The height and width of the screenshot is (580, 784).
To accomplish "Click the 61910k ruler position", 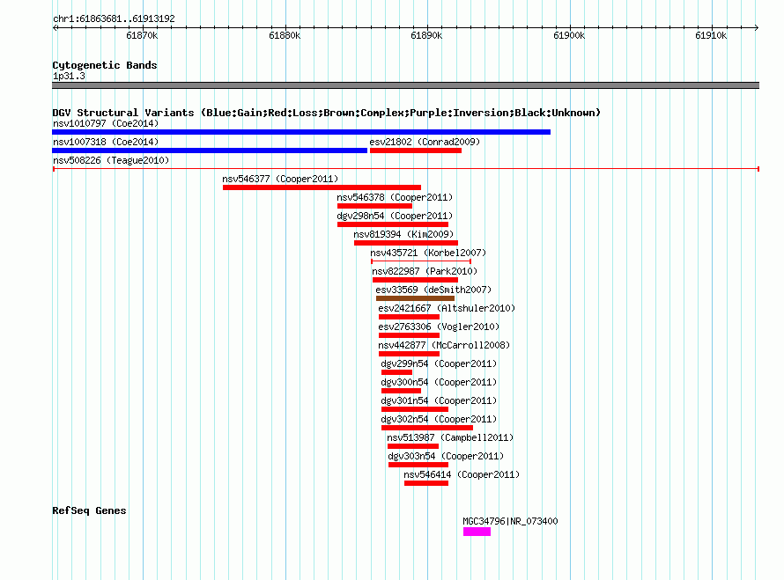I will tap(711, 35).
